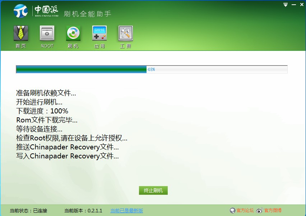Click the 当前已是最新版 link
The image size is (306, 216).
click(126, 211)
